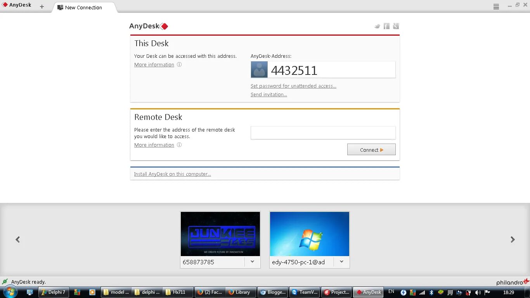Click the show desktop quick launch icon
530x298 pixels.
click(30, 292)
